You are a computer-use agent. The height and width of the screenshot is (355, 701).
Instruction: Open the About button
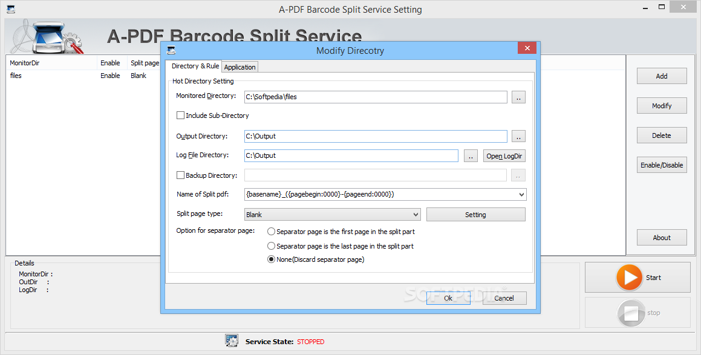662,238
